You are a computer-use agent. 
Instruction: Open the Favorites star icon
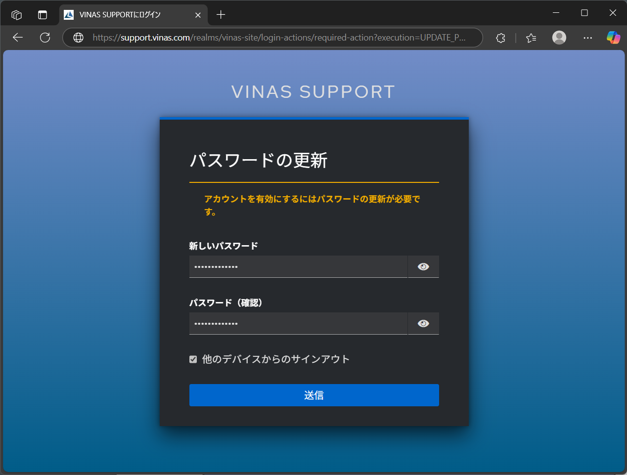(x=531, y=38)
